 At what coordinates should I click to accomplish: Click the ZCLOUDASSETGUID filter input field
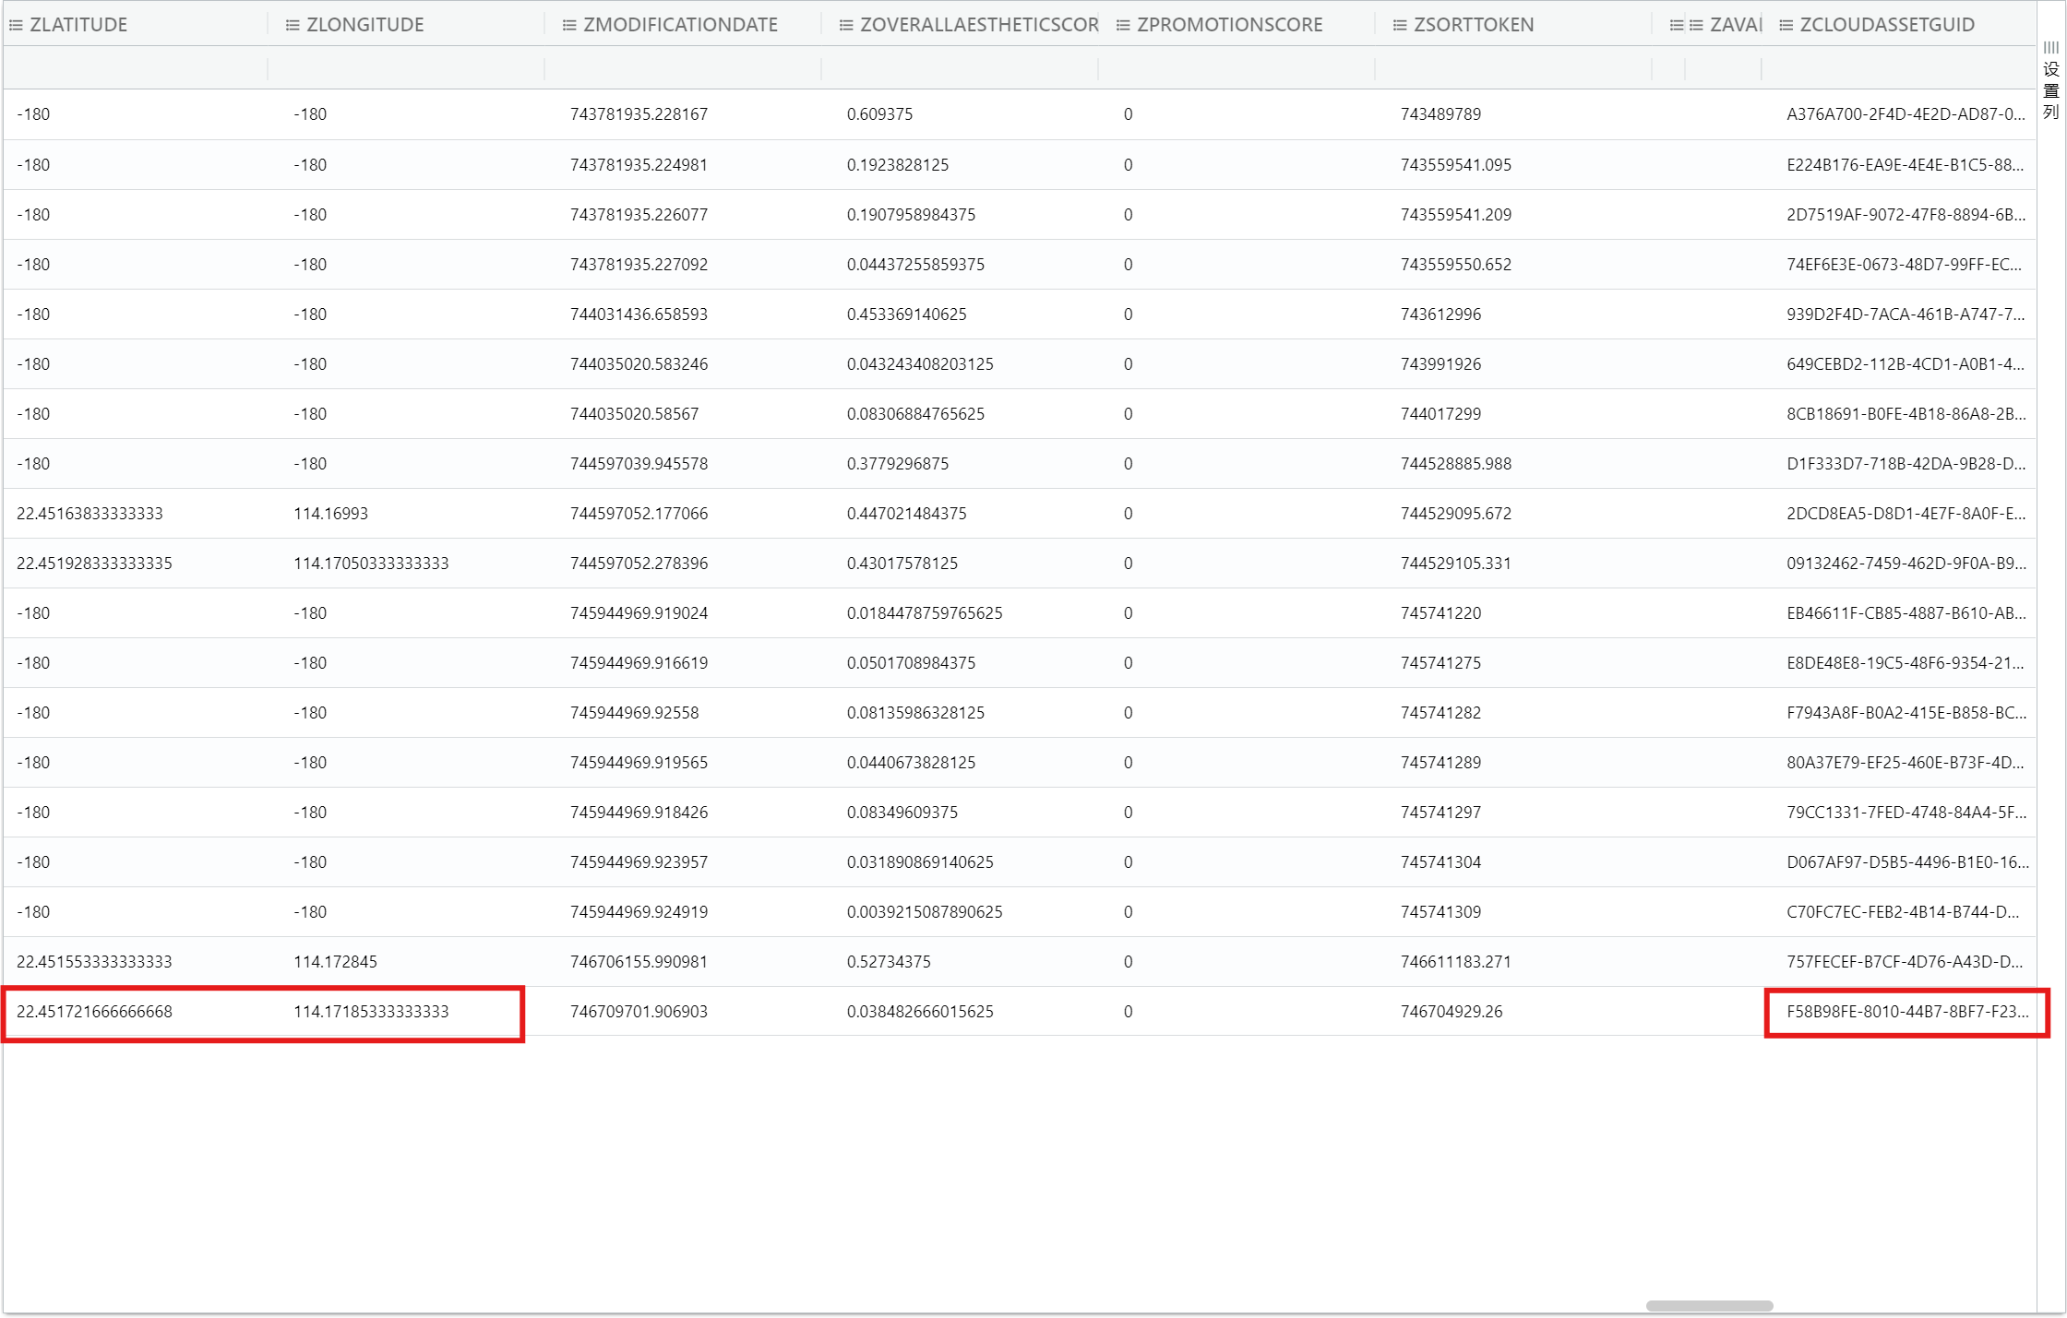(x=1896, y=68)
